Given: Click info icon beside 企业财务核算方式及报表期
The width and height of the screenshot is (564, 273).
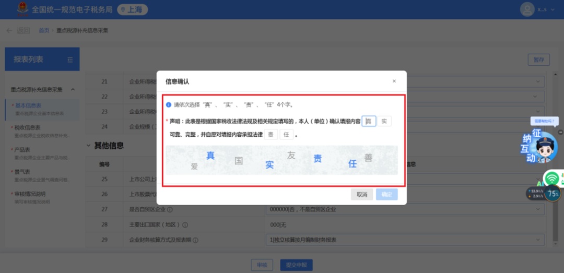Looking at the screenshot, I should pos(196,240).
